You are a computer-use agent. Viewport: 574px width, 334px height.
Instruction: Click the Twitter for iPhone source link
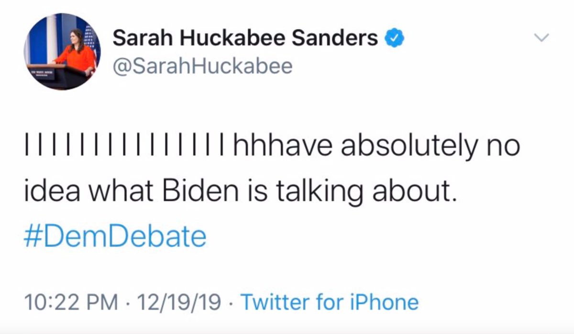pos(330,302)
